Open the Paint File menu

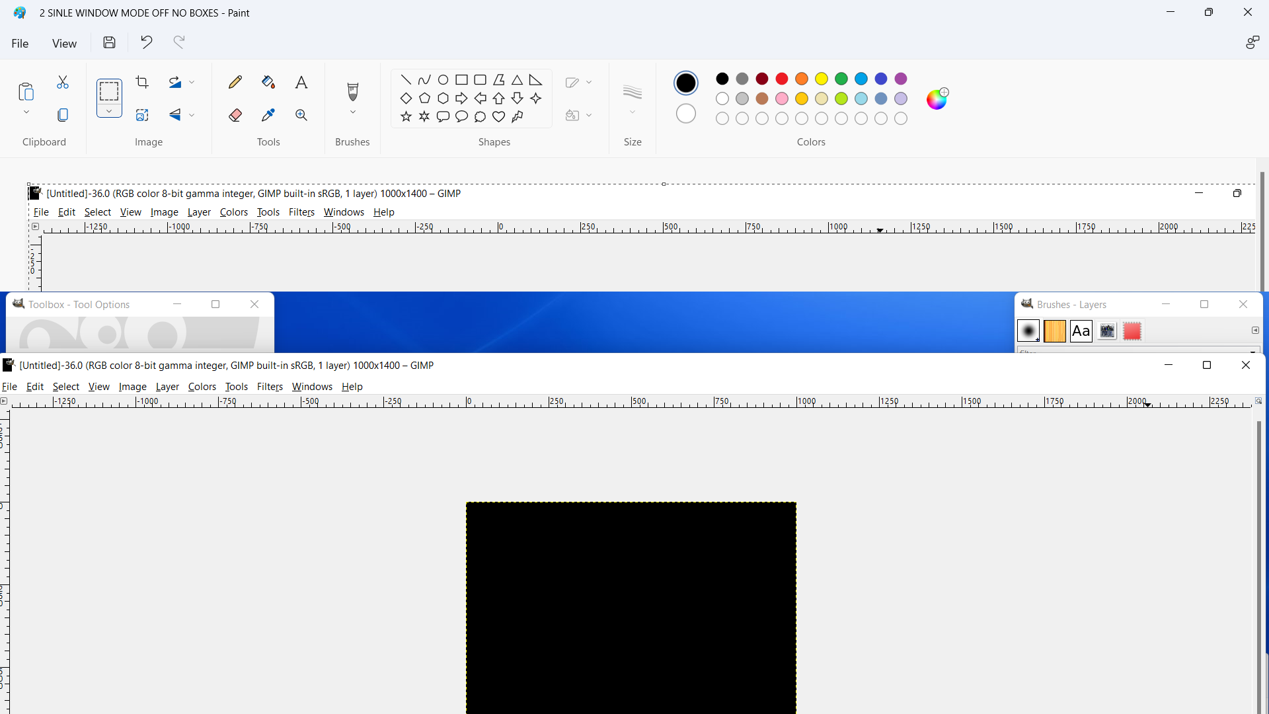pyautogui.click(x=20, y=44)
